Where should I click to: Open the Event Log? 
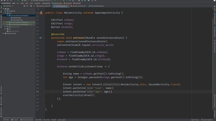[195, 120]
